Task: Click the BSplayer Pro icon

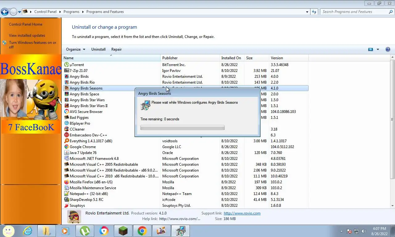Action: 66,123
